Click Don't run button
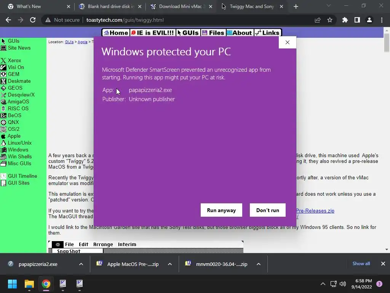 pyautogui.click(x=268, y=210)
